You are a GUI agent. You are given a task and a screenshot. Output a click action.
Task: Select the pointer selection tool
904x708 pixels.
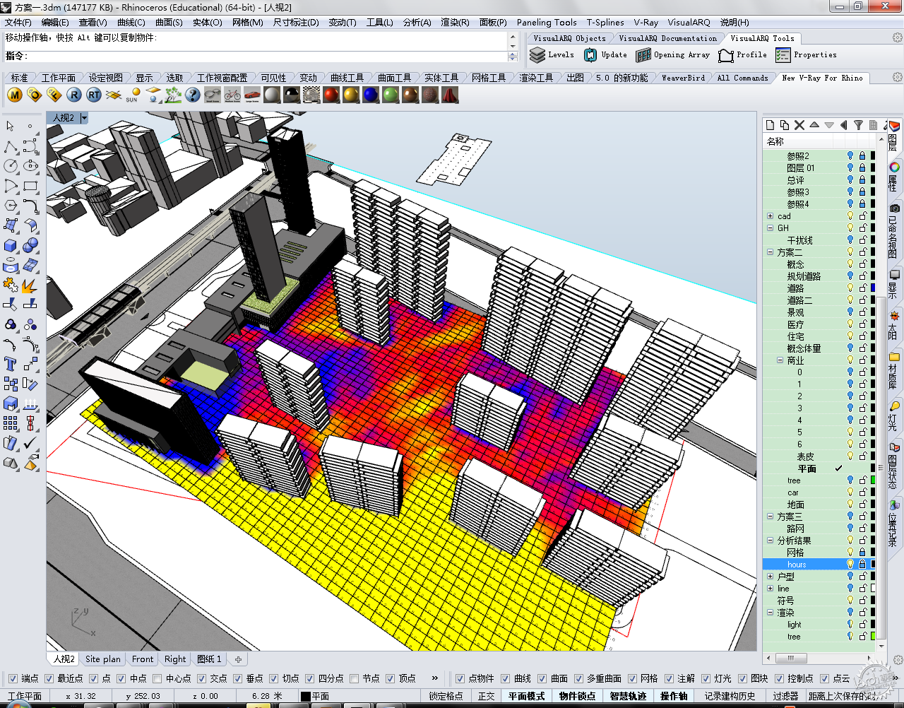[11, 126]
